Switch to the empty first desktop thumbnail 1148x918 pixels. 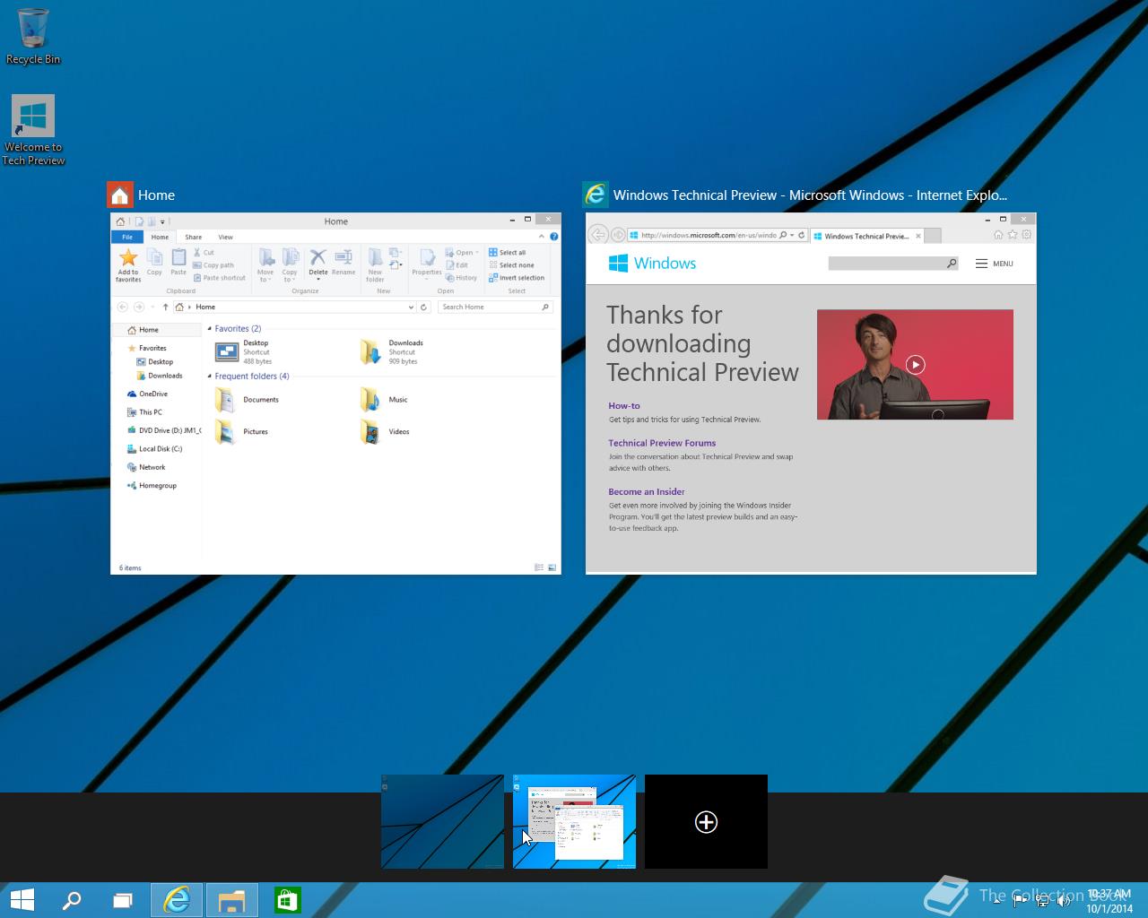[442, 821]
